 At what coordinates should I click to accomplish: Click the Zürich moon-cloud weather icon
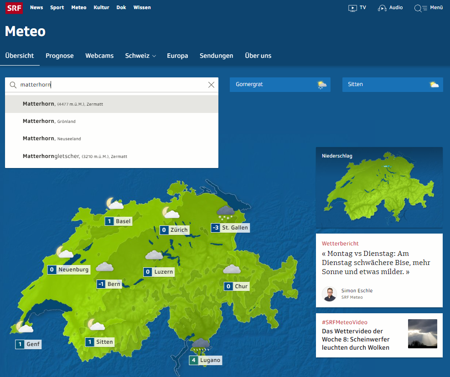pos(171,213)
